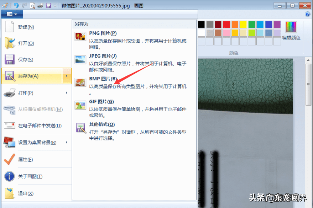
Task: Select the BMP 图片 save option icon
Action: tap(80, 82)
